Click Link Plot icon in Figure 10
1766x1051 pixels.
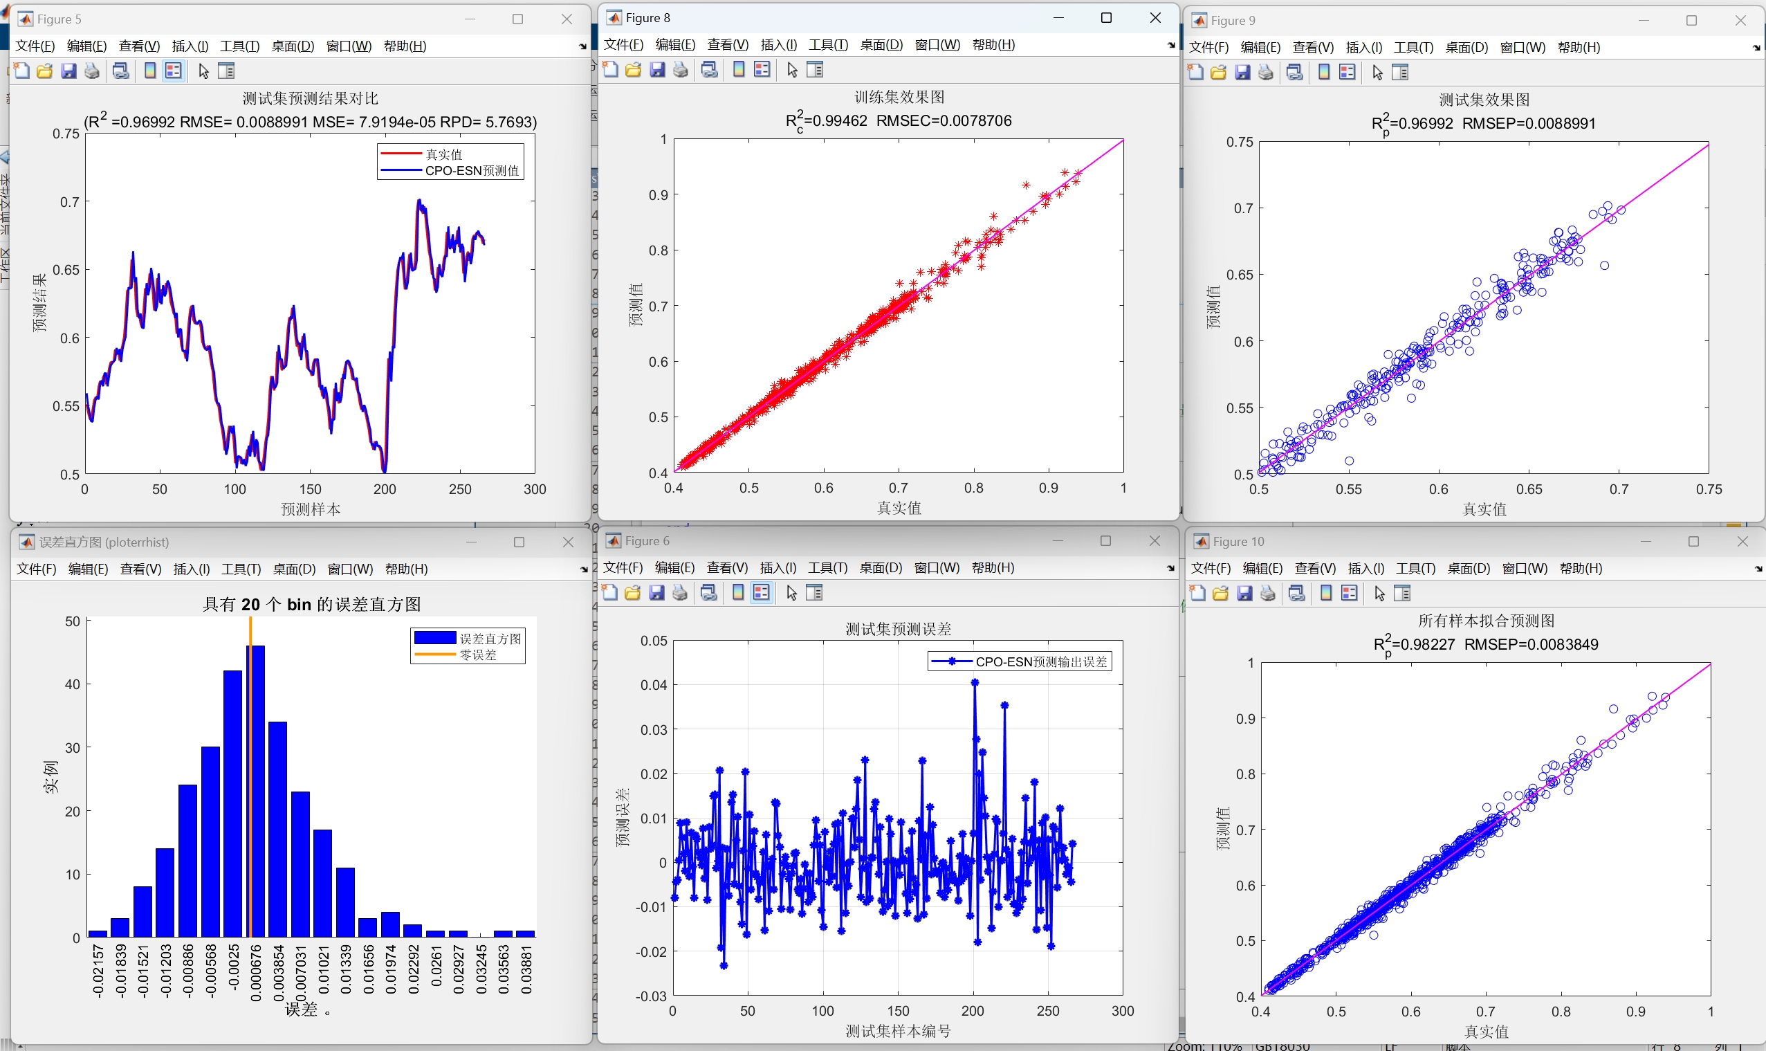[x=1297, y=594]
